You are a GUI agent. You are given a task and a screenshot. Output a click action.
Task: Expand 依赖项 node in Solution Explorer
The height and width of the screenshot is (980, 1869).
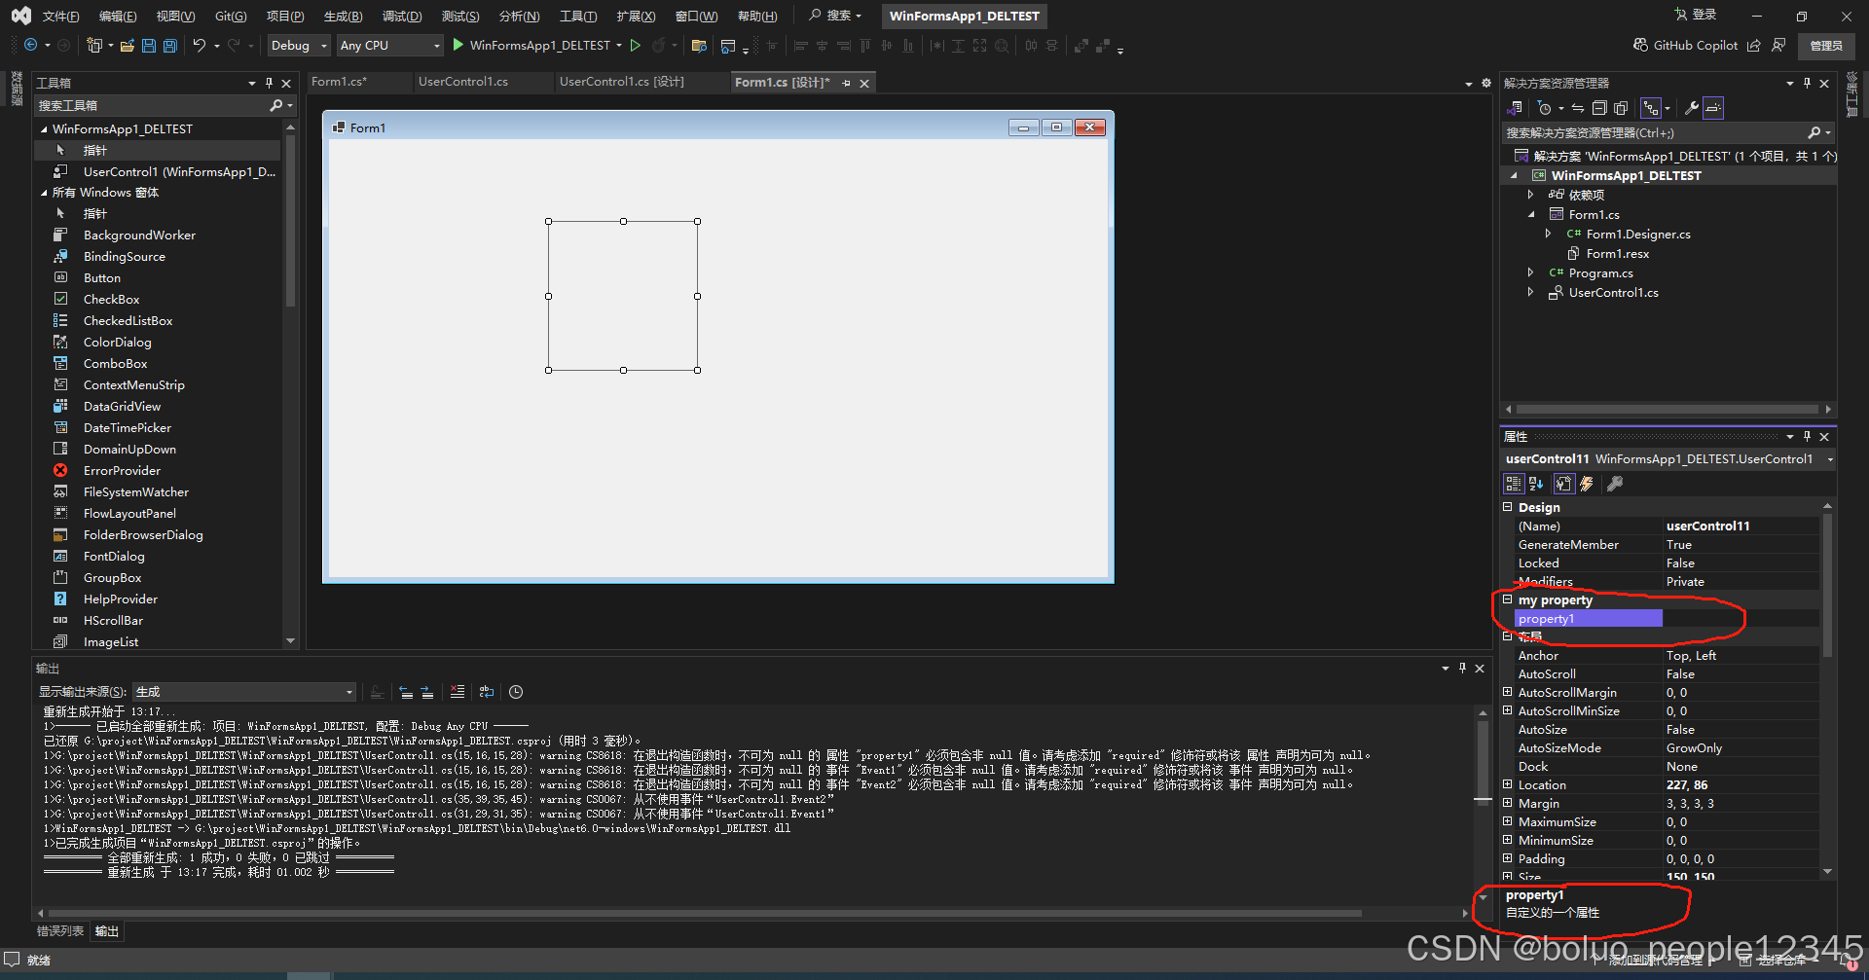click(x=1530, y=195)
